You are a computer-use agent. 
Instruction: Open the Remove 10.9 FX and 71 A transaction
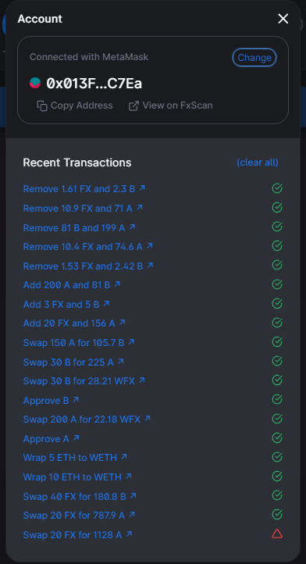pos(83,209)
